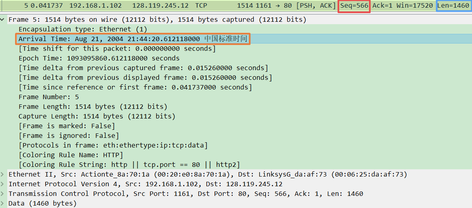Expand the Ethernet II section
This screenshot has width=472, height=208.
(x=3, y=174)
